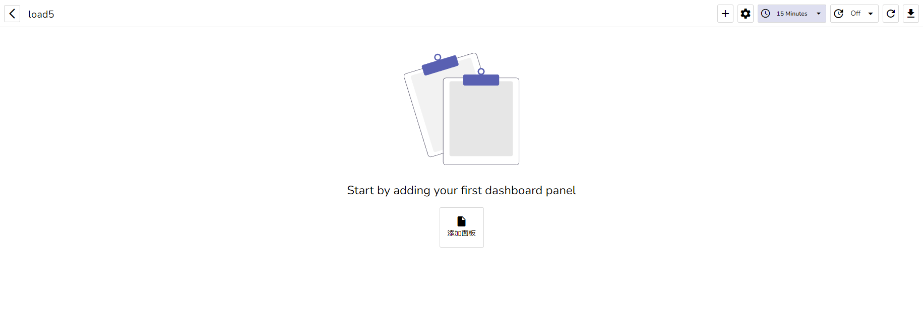Click the document icon on the 添加面板 card

461,220
